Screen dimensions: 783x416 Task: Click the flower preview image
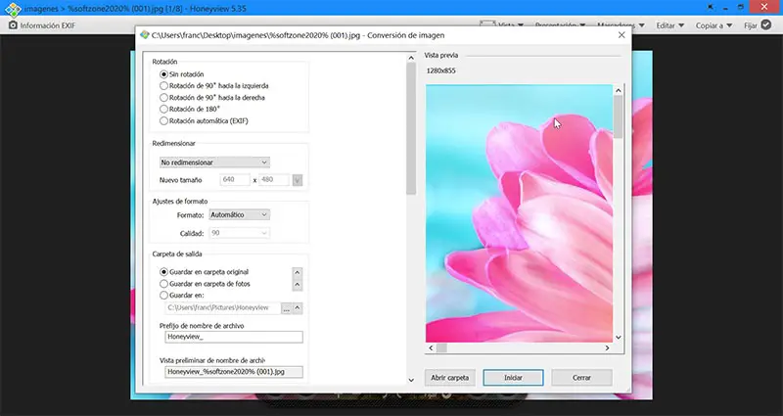(519, 213)
